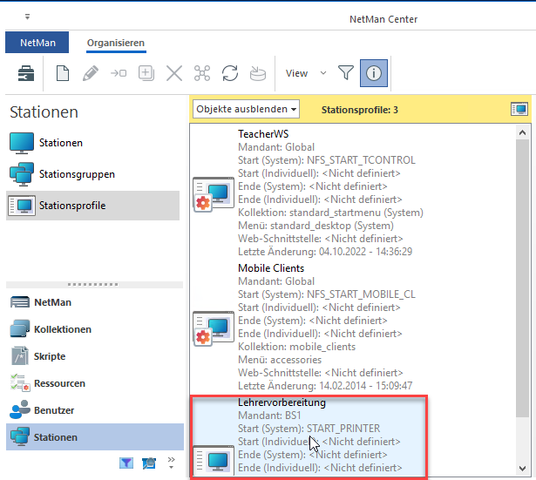536x480 pixels.
Task: Expand navigation overflow chevron at bottom of sidebar
Action: [171, 461]
